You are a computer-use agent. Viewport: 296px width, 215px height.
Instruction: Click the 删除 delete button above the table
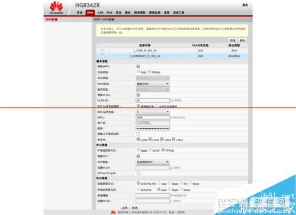(x=242, y=40)
